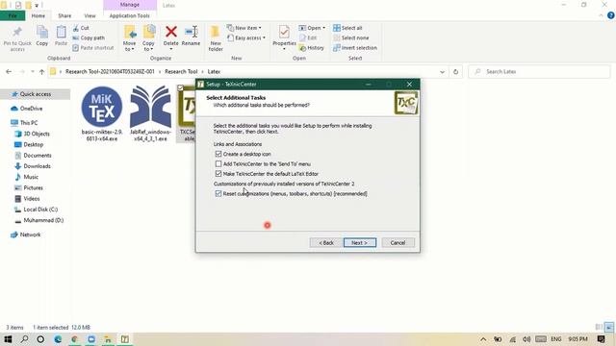Check Add TeXnicCenter to Send To menu
This screenshot has height=346, width=616.
pos(218,163)
